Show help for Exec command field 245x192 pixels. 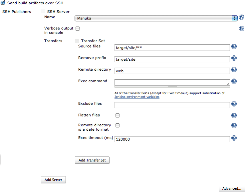[x=234, y=81]
